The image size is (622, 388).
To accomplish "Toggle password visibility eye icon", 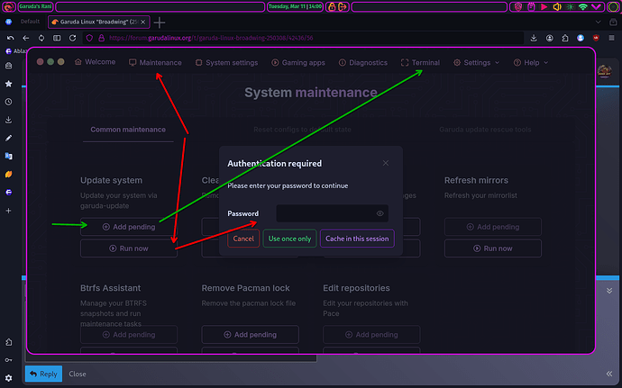I will (x=380, y=213).
